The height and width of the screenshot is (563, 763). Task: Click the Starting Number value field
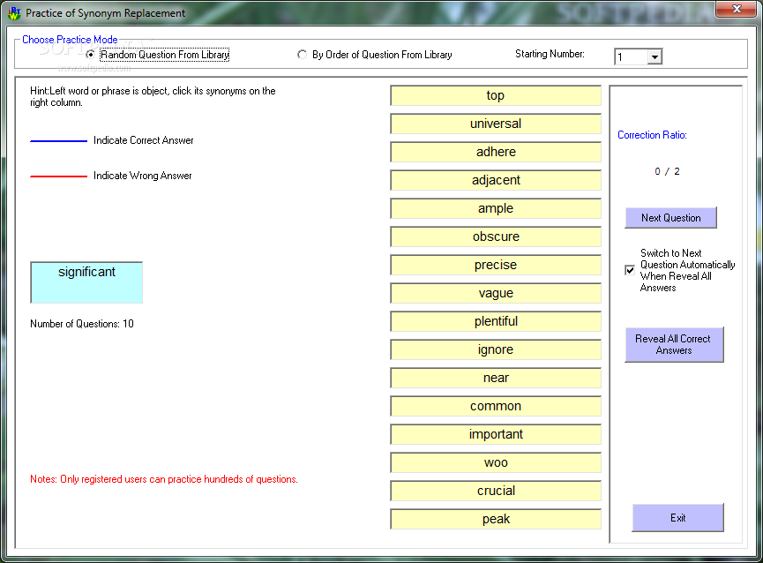click(x=632, y=57)
